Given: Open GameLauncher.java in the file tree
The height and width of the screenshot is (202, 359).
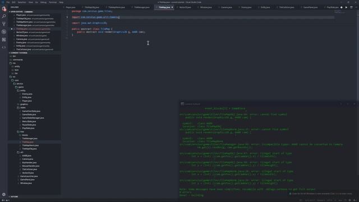Looking at the screenshot, I should pos(29,176).
